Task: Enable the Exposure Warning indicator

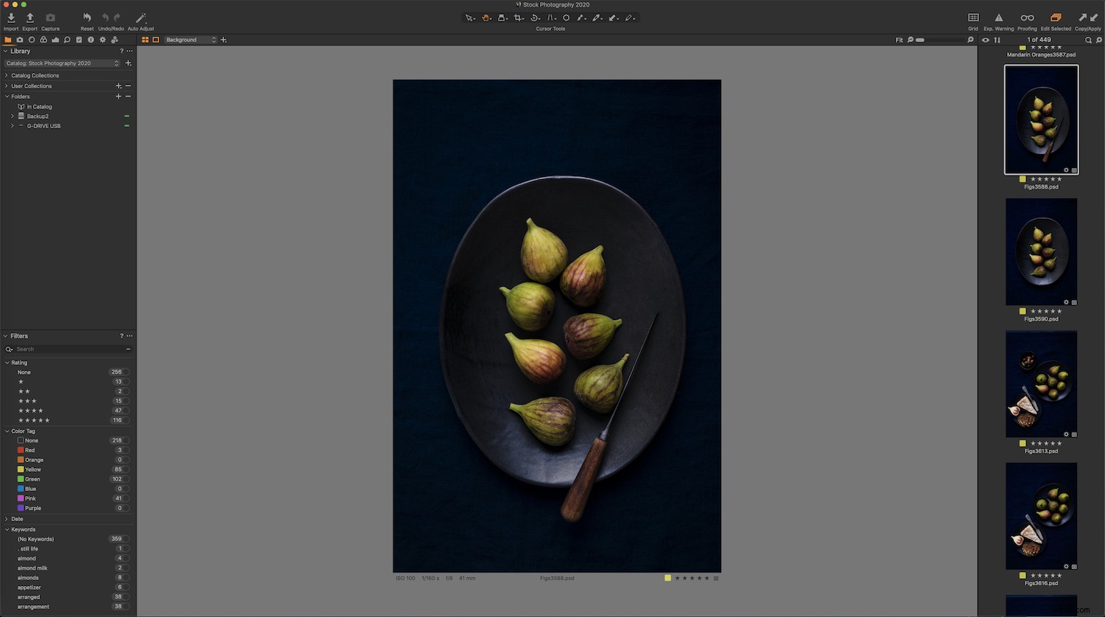Action: (x=999, y=18)
